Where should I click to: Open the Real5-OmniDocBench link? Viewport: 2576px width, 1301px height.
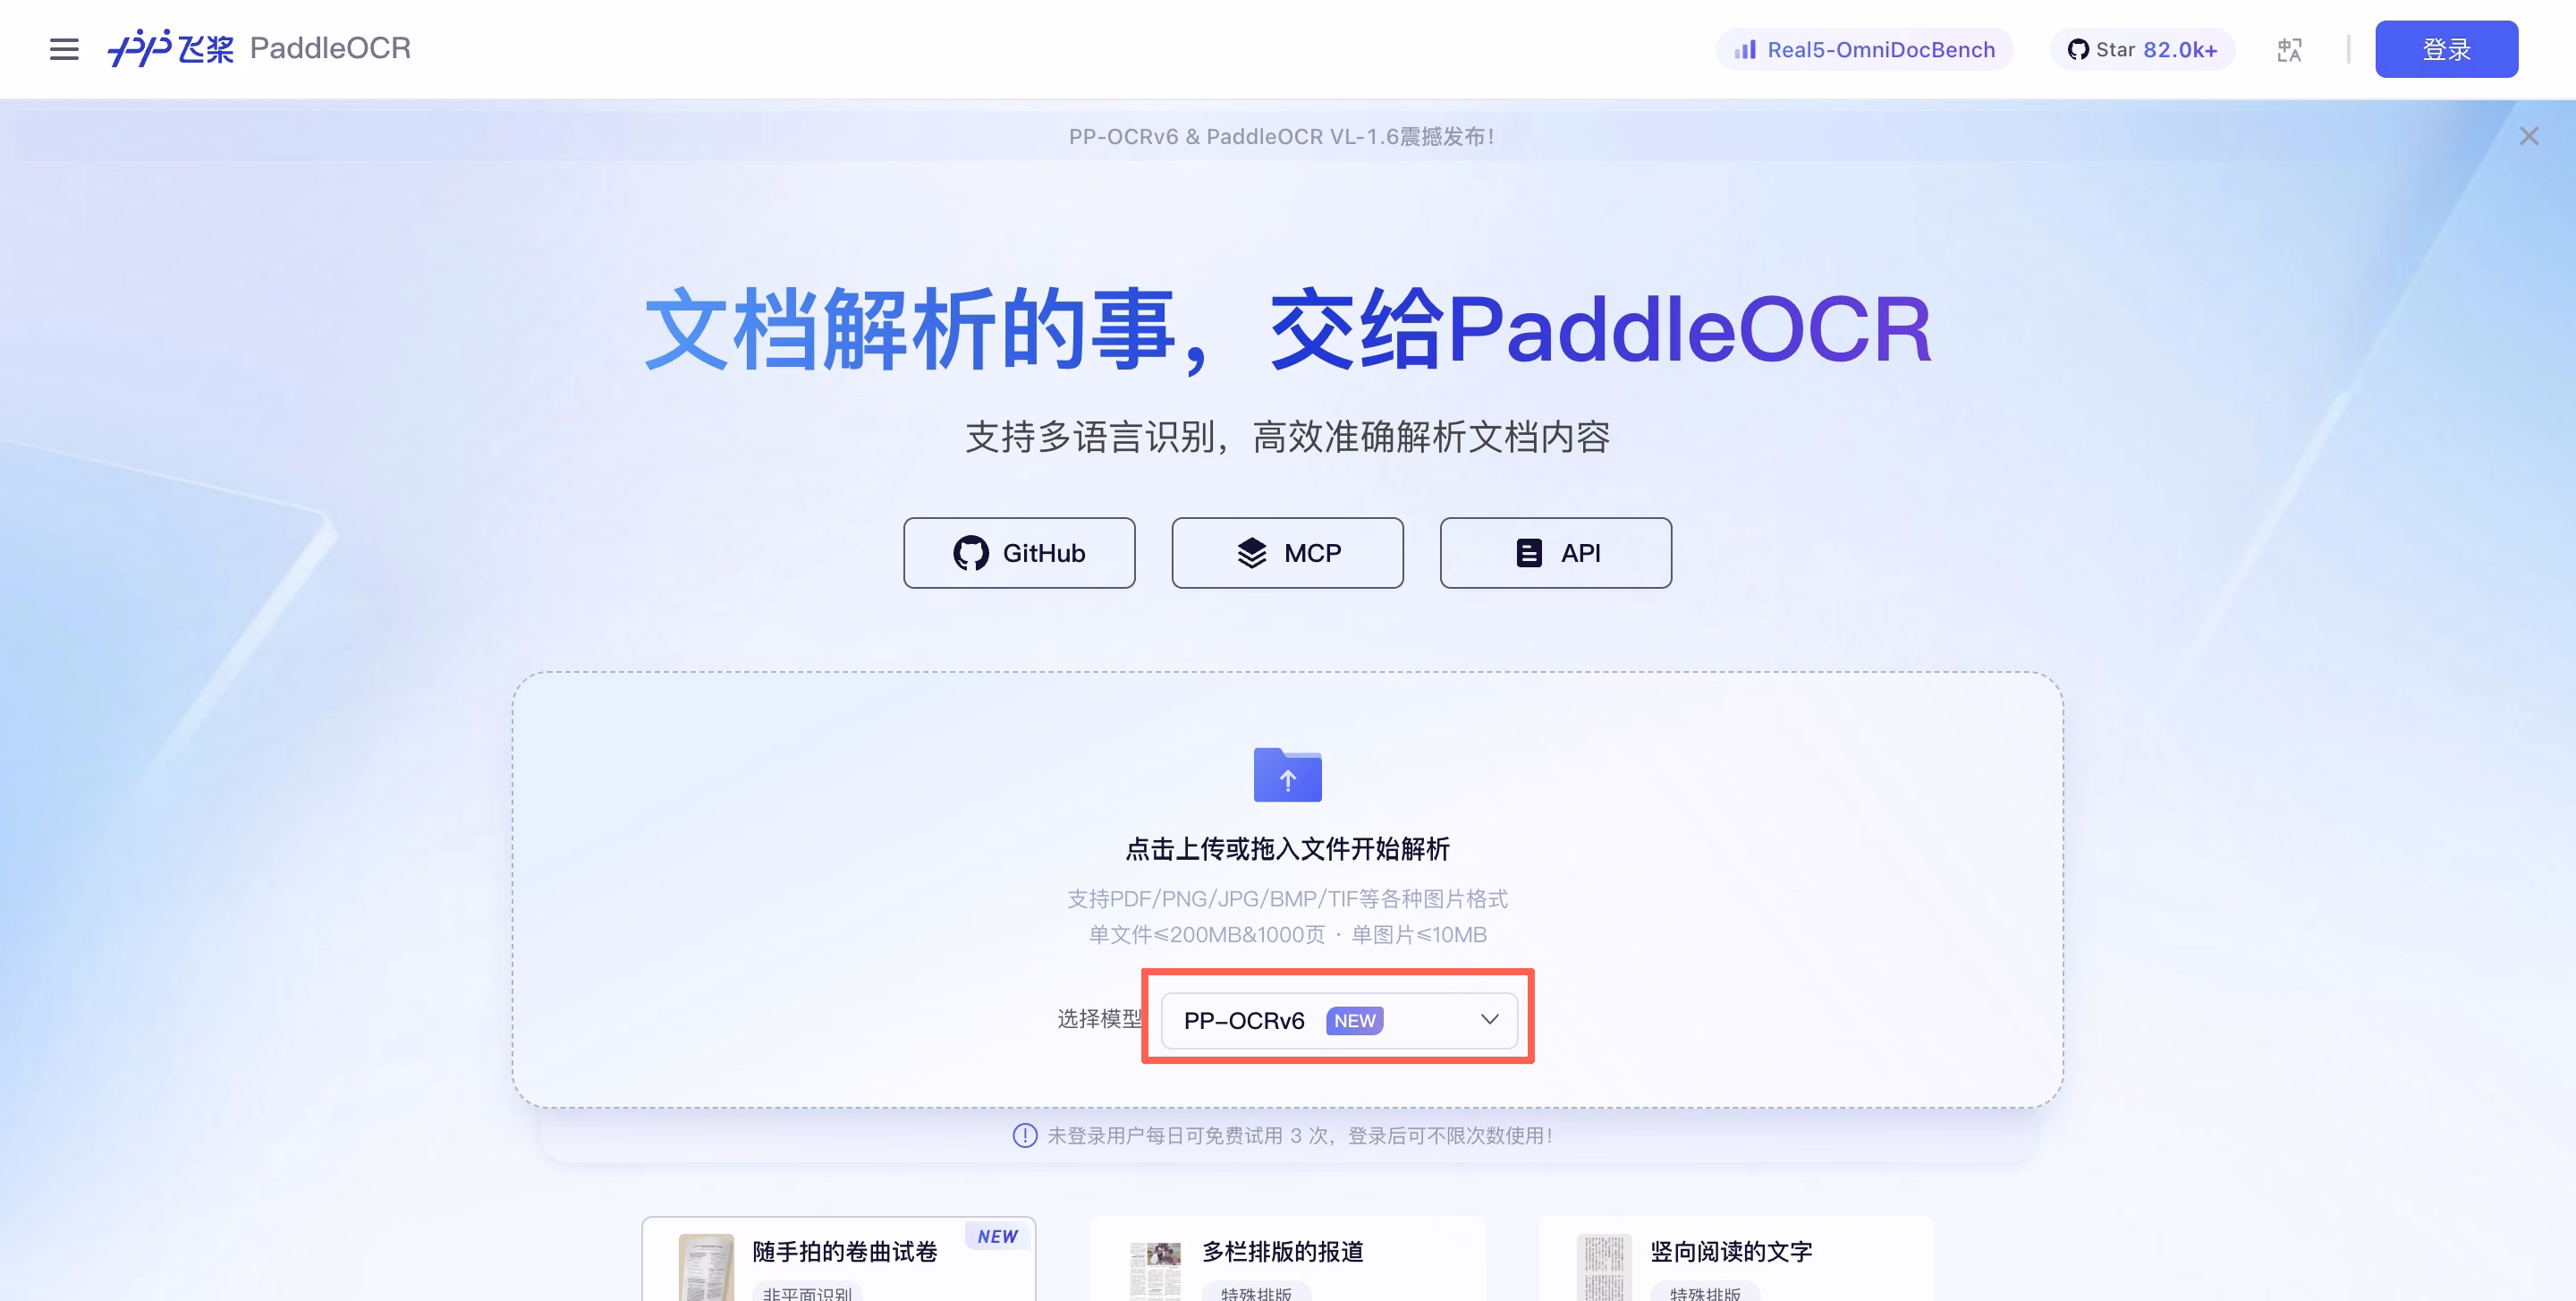(x=1864, y=49)
